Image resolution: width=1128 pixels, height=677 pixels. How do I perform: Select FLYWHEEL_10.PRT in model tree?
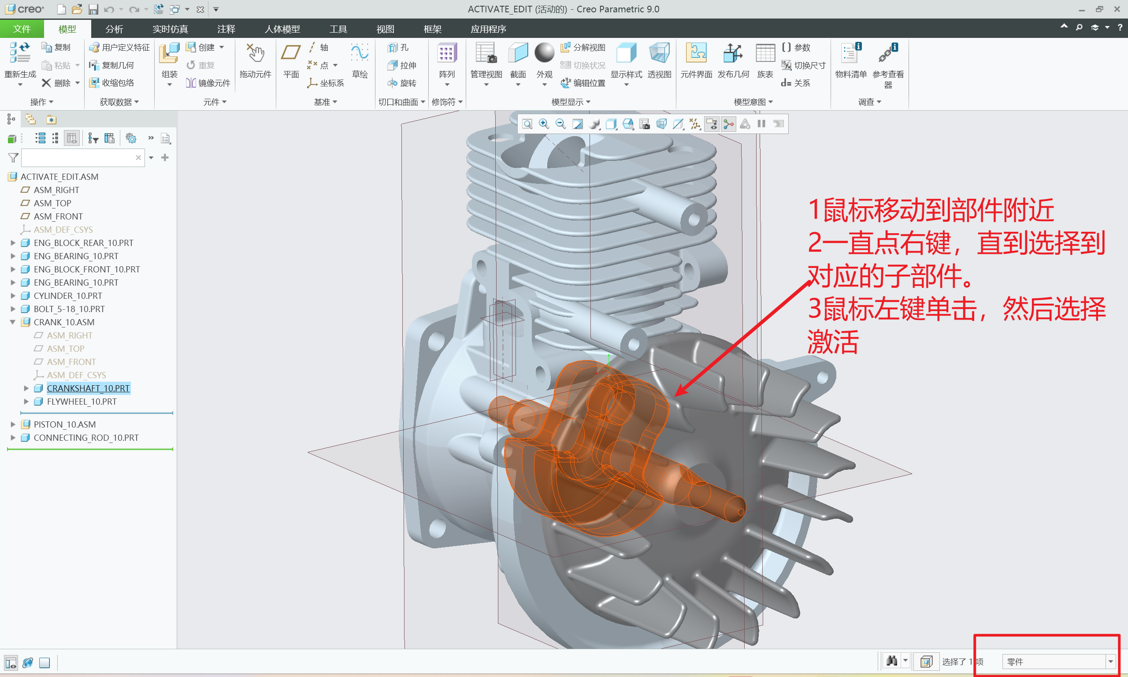point(82,402)
